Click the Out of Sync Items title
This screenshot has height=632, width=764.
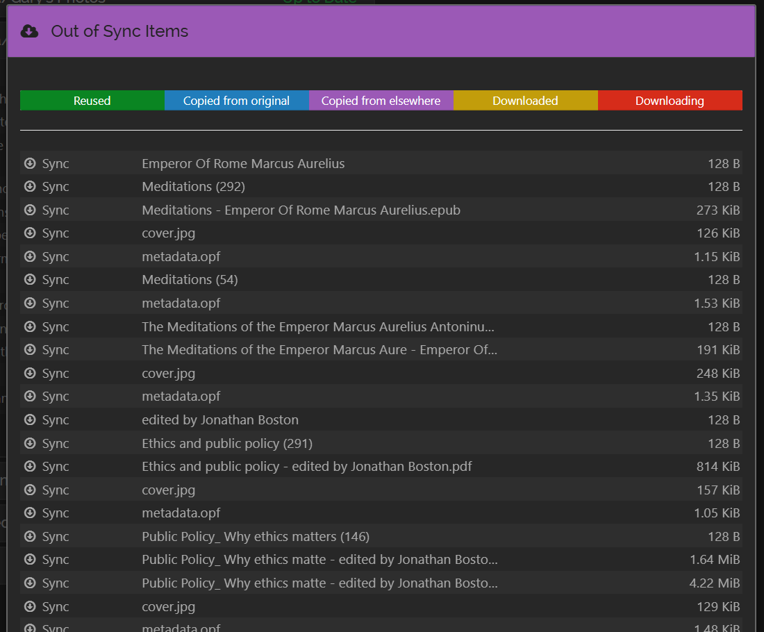pos(119,31)
